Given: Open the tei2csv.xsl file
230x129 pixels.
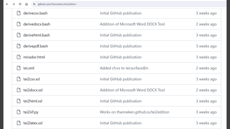Looking at the screenshot, I should tap(32, 79).
